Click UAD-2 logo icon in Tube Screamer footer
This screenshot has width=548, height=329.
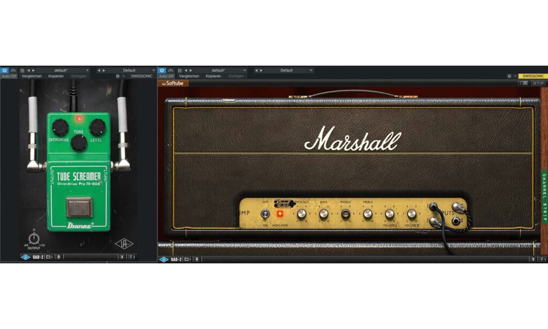tap(26, 257)
